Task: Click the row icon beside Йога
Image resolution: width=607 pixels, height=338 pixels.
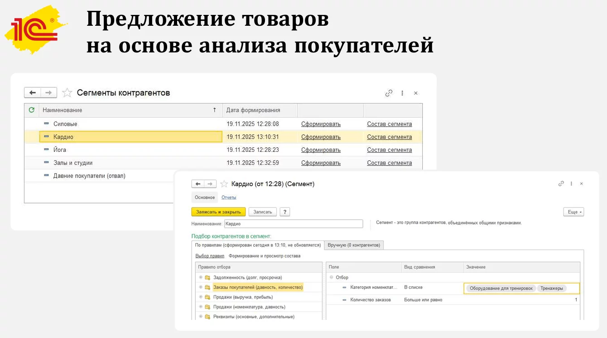Action: point(46,150)
